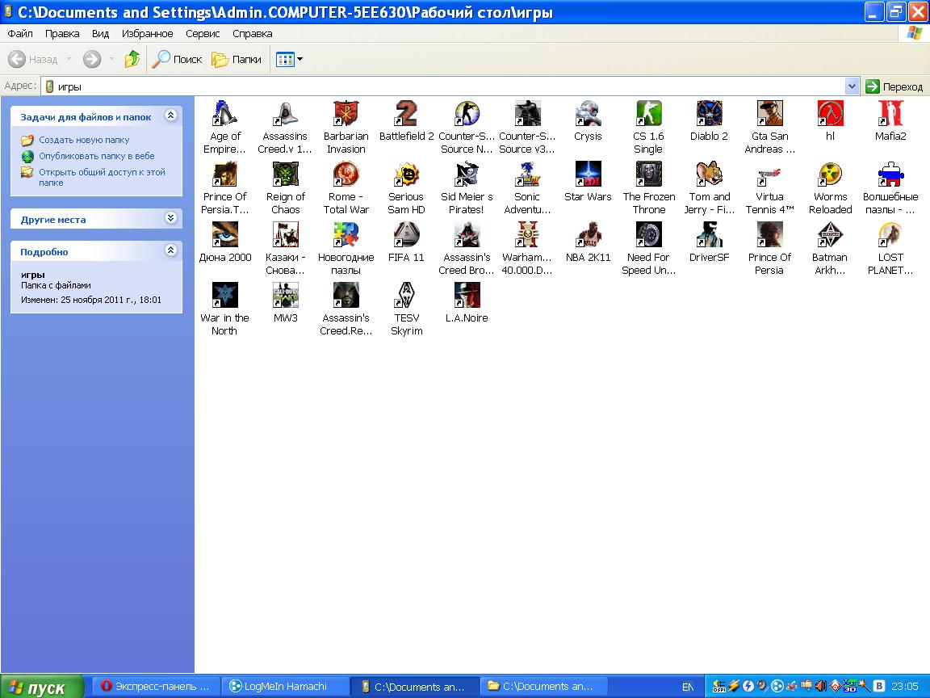Viewport: 930px width, 698px height.
Task: Open the Файл menu
Action: point(19,34)
